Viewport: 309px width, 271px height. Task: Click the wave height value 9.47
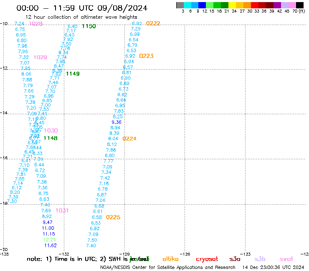point(48,222)
